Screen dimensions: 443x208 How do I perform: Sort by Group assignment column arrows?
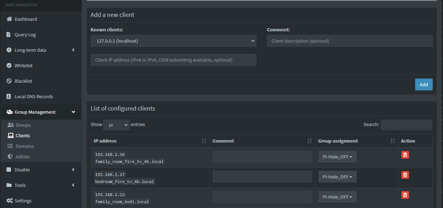coord(392,141)
